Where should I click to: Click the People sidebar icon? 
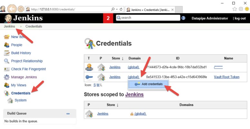coord(7,45)
